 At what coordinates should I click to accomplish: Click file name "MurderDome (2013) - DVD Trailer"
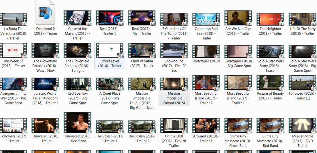pos(303,141)
